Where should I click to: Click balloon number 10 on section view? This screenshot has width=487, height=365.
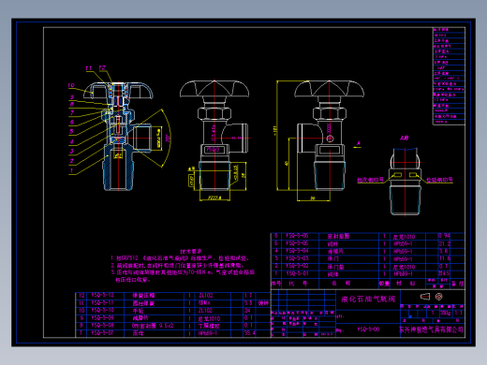[71, 85]
